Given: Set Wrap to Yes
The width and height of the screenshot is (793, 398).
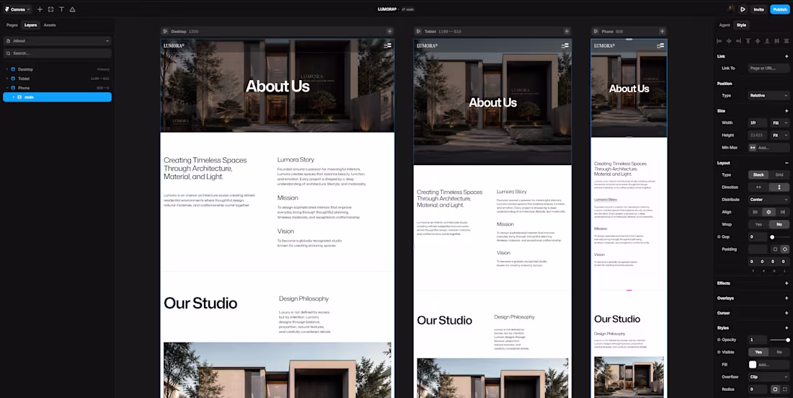Looking at the screenshot, I should coord(758,224).
